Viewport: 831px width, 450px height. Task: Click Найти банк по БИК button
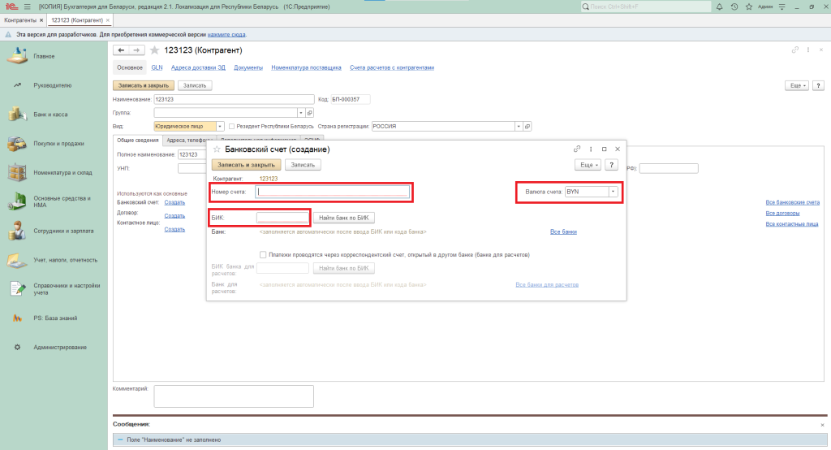(344, 218)
